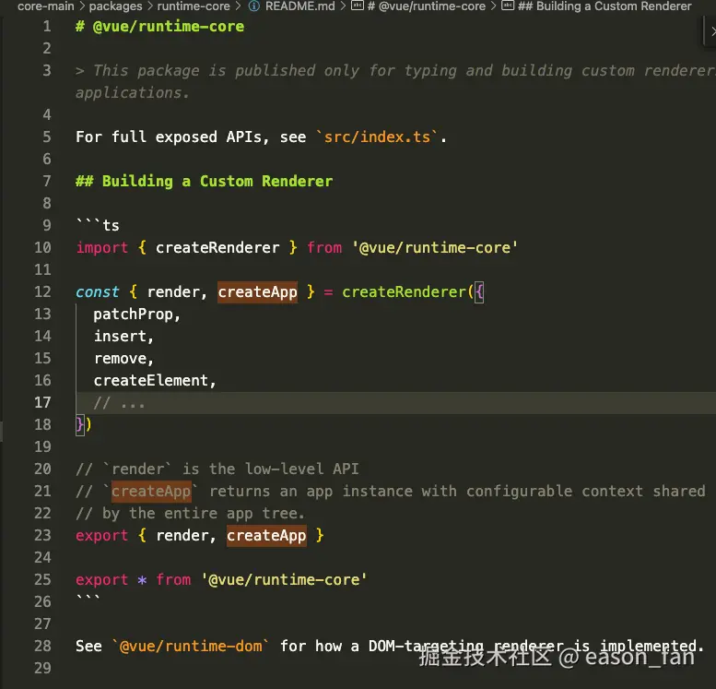Open the core-main breadcrumb segment

46,6
